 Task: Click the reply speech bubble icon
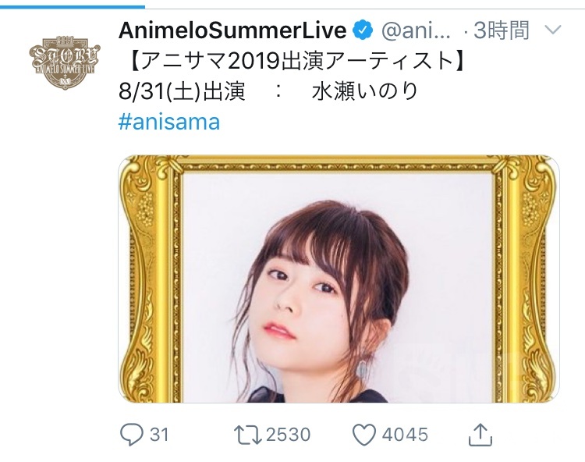[131, 435]
